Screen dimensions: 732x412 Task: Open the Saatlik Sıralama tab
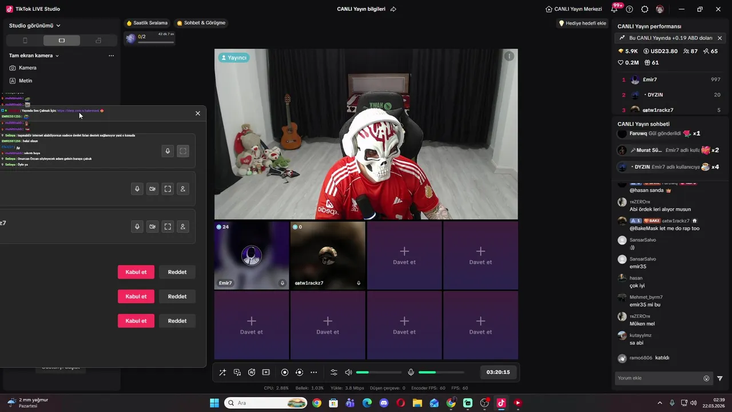click(x=147, y=23)
